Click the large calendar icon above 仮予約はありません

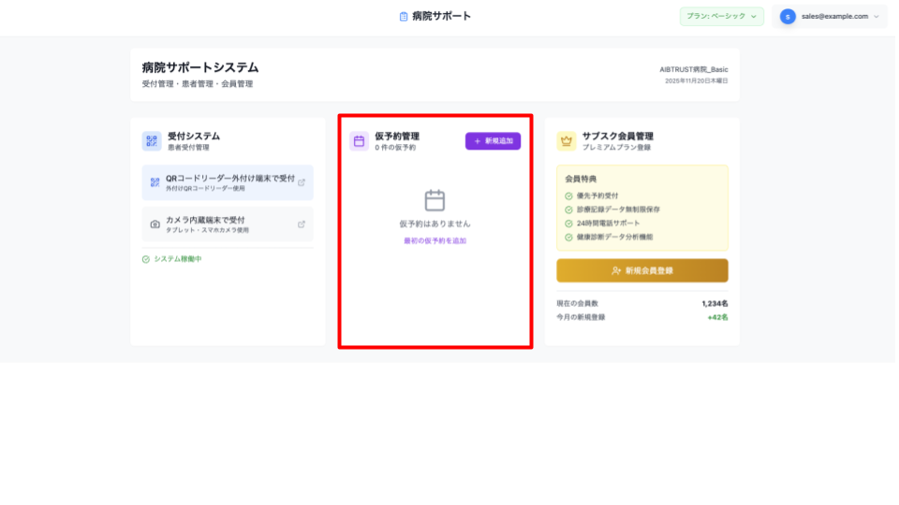435,200
